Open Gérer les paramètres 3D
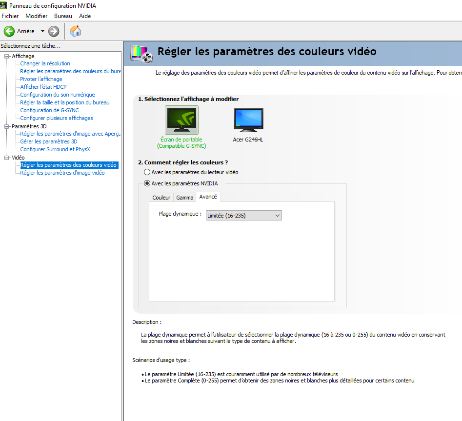 49,141
